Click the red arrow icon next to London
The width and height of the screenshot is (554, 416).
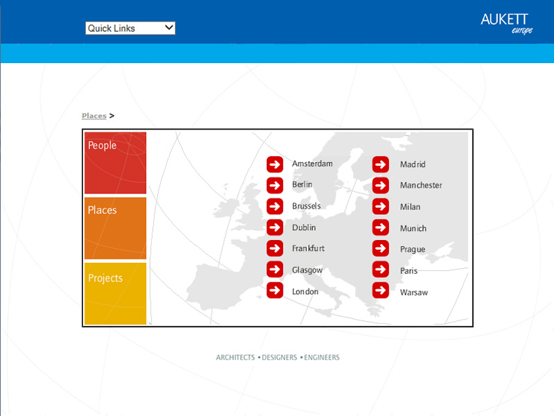point(275,291)
